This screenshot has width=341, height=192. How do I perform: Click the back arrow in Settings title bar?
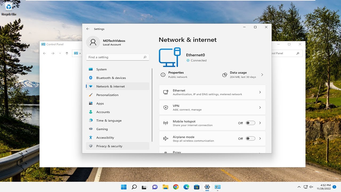pos(88,29)
